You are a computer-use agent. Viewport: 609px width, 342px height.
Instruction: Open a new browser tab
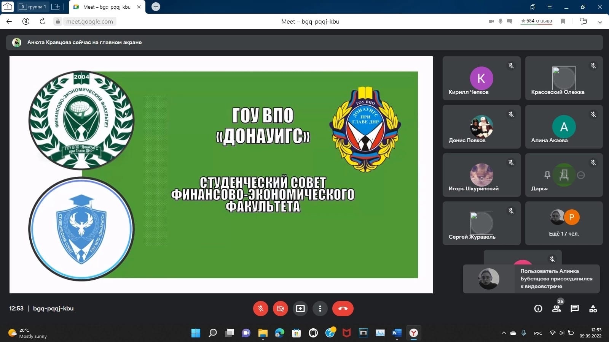click(x=156, y=7)
